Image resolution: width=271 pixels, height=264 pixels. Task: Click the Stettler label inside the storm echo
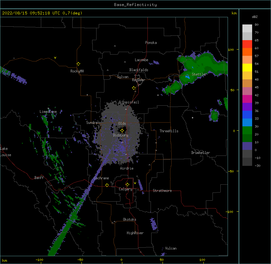click(199, 74)
